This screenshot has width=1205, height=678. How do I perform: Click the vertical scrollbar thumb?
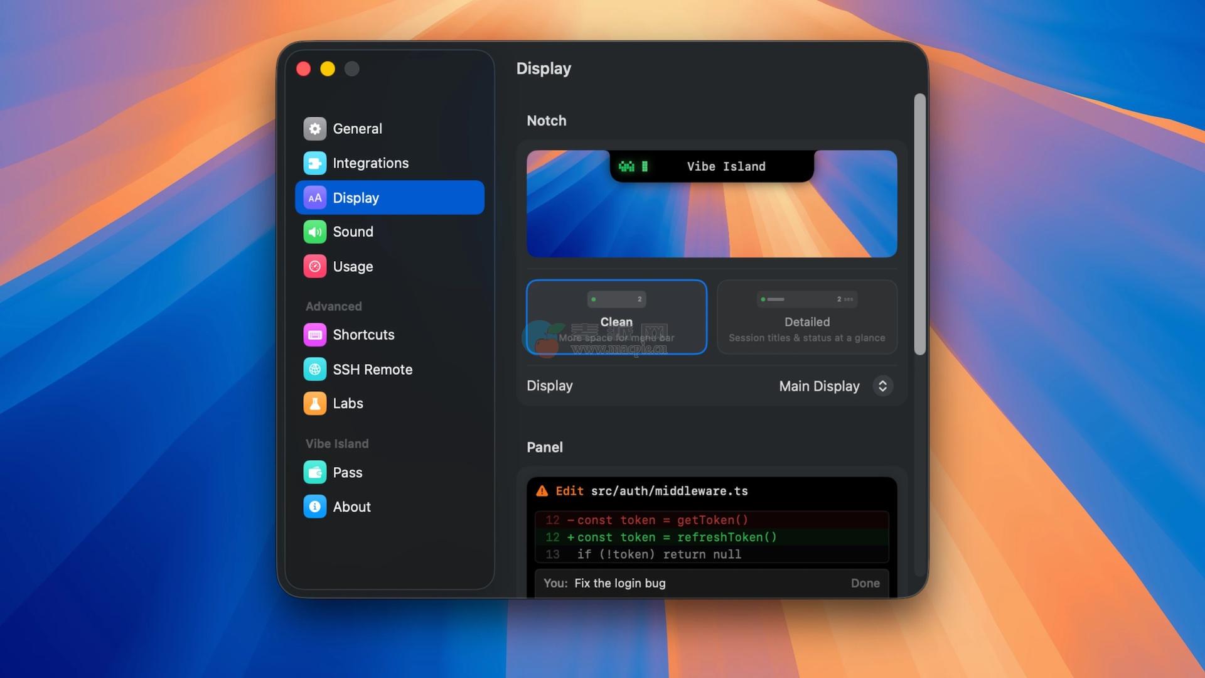pos(919,224)
